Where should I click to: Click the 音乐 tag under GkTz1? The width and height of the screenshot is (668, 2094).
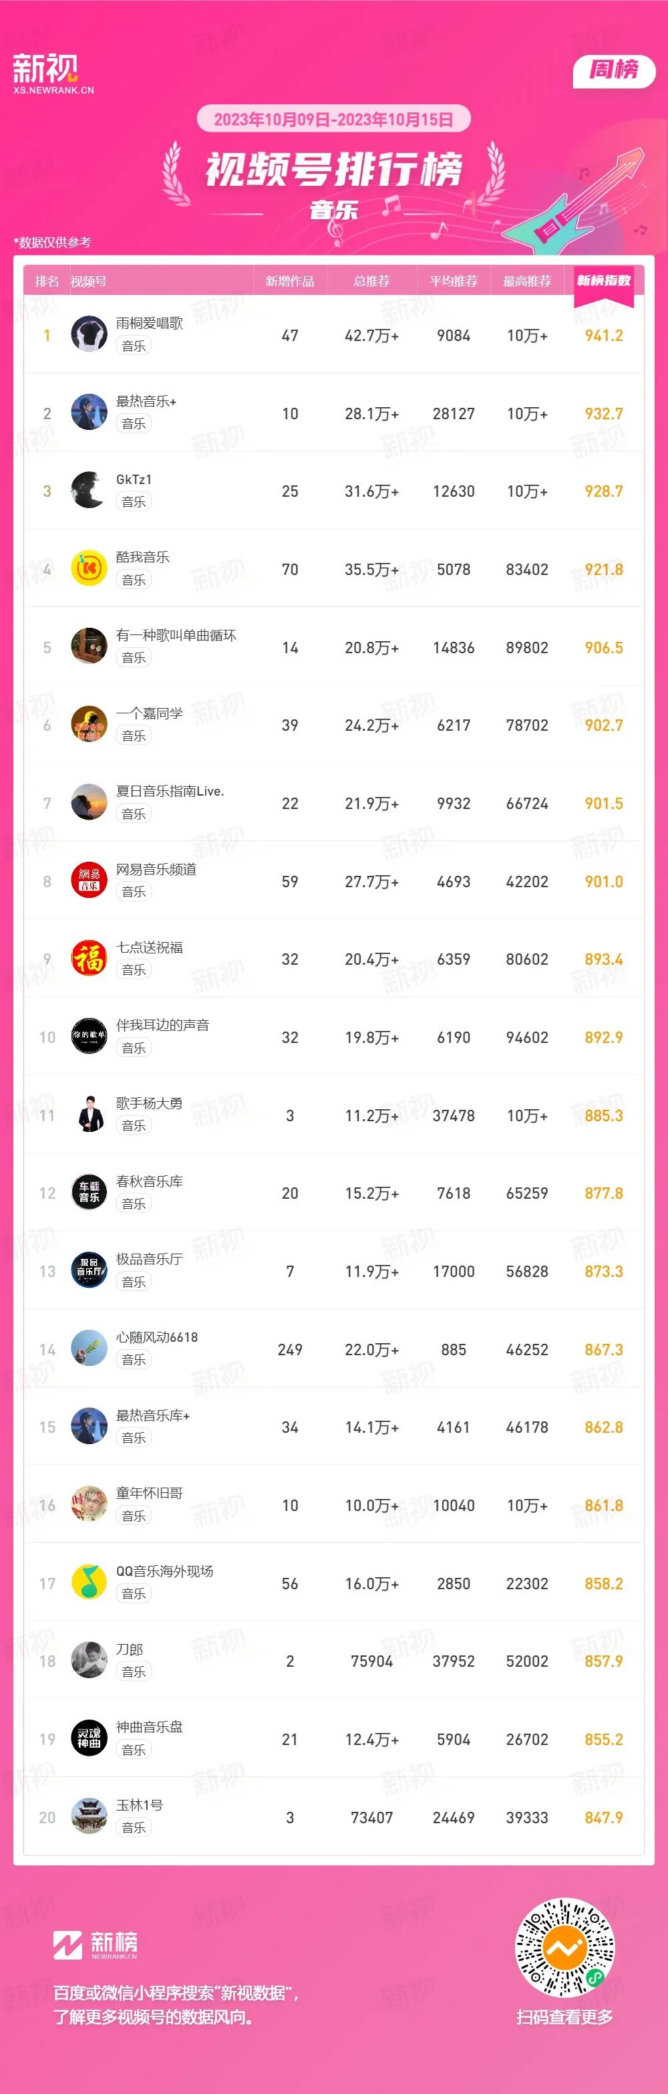coord(134,501)
